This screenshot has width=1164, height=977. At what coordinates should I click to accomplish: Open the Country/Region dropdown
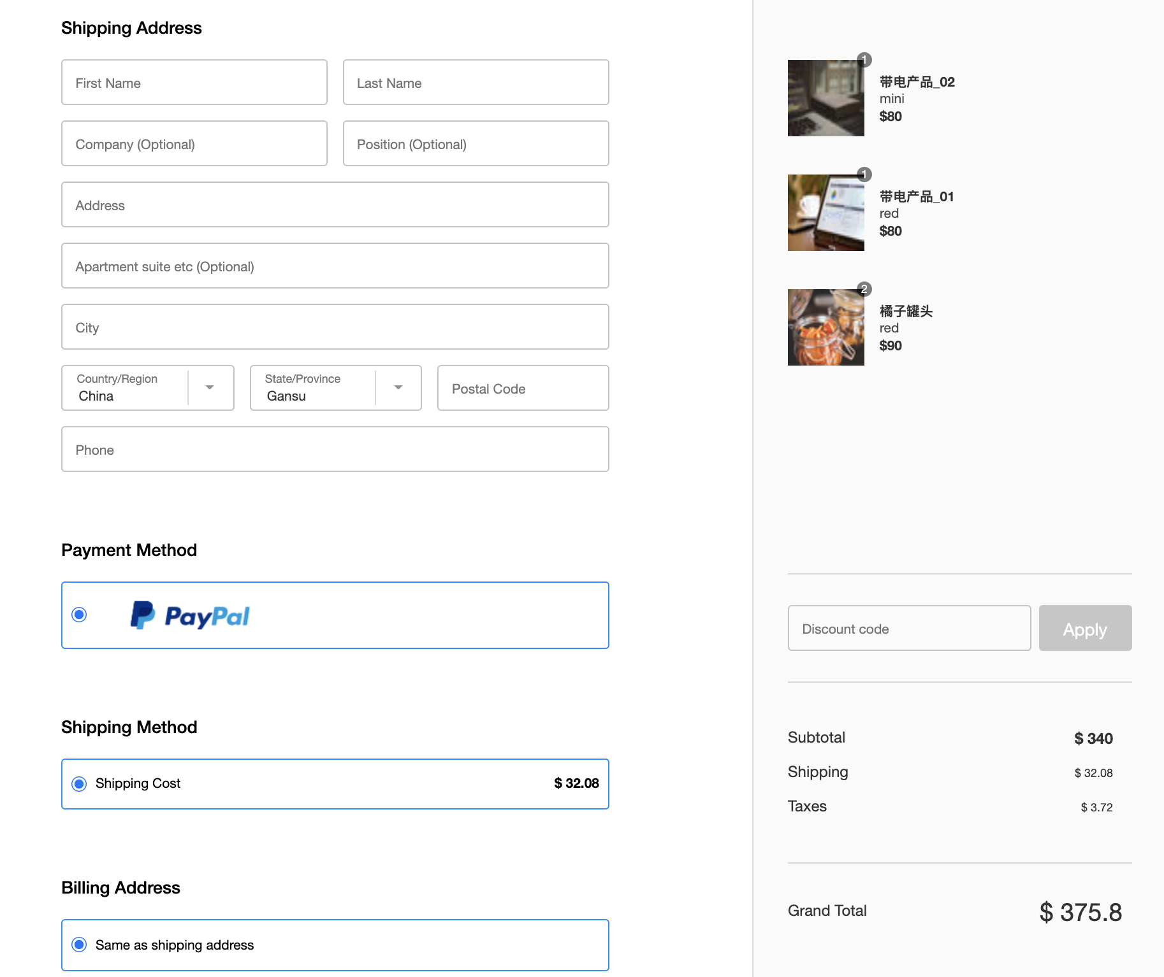coord(148,388)
